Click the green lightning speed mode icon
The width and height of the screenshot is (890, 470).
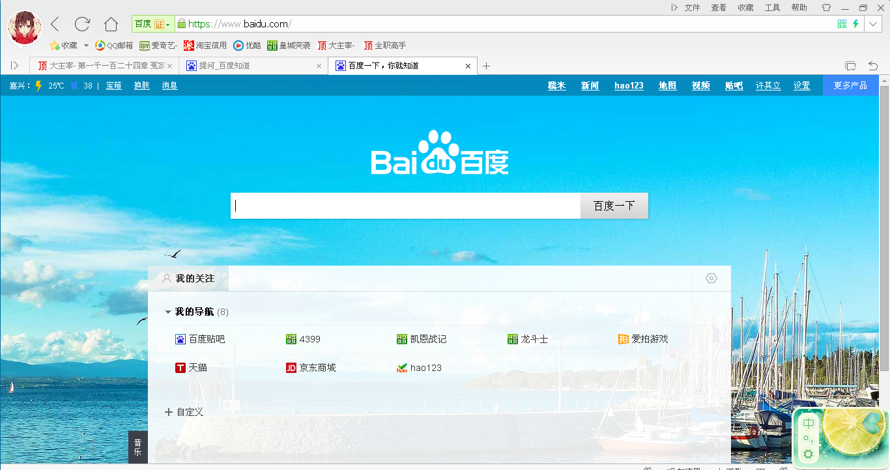[855, 24]
